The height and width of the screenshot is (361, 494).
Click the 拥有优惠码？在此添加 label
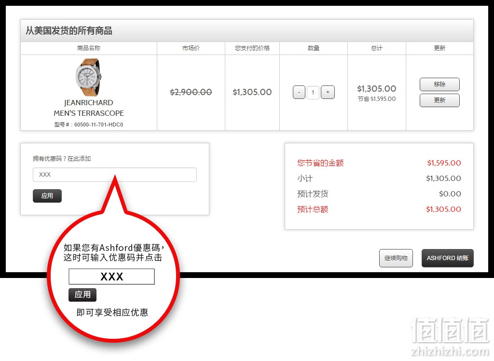click(62, 159)
